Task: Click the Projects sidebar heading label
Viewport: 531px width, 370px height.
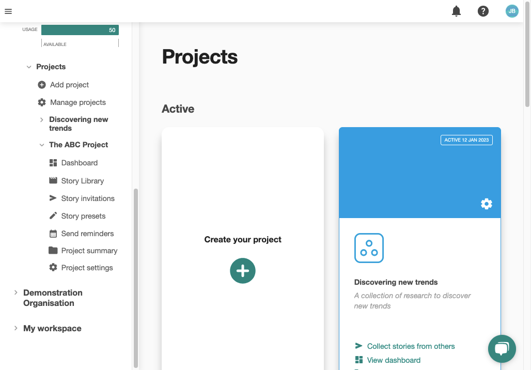Action: coord(51,67)
